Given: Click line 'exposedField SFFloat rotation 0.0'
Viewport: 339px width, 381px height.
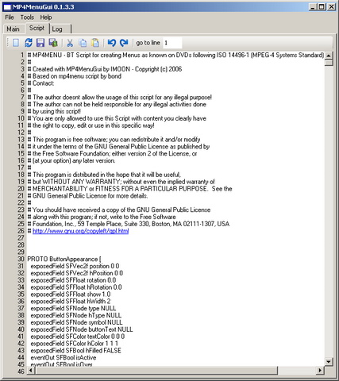Looking at the screenshot, I should click(73, 280).
